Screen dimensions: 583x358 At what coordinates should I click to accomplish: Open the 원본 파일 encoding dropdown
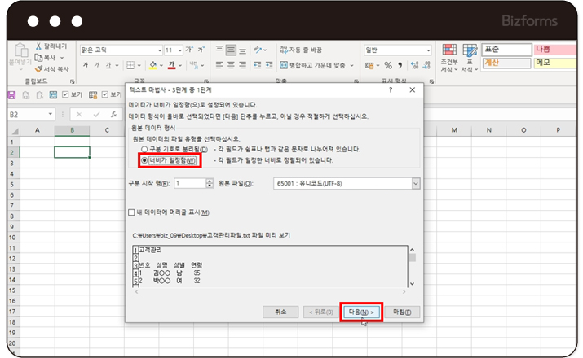[416, 184]
